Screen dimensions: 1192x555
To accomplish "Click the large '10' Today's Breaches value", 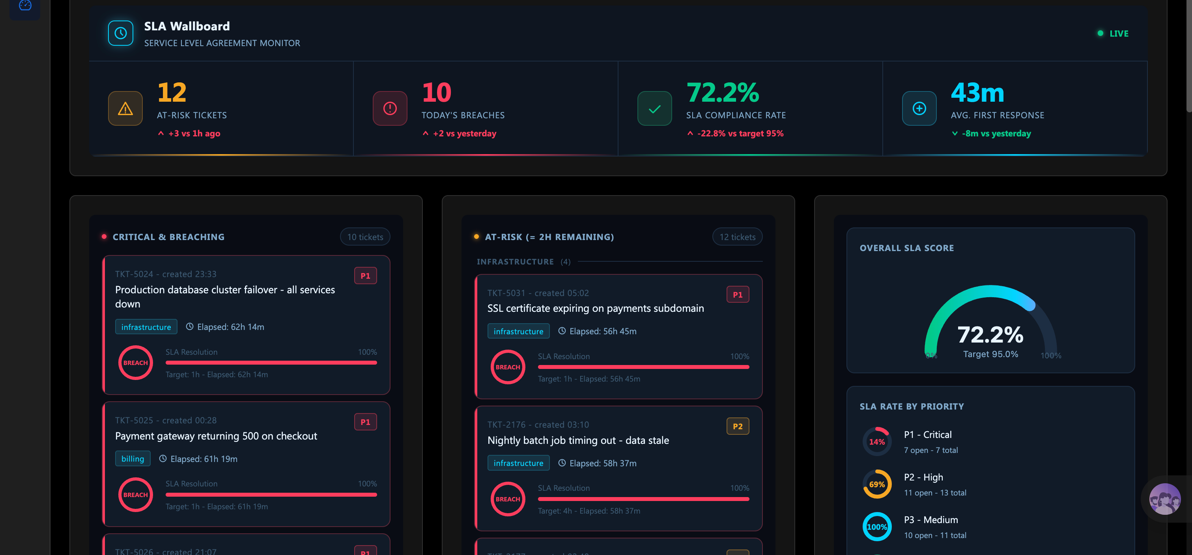I will coord(436,92).
